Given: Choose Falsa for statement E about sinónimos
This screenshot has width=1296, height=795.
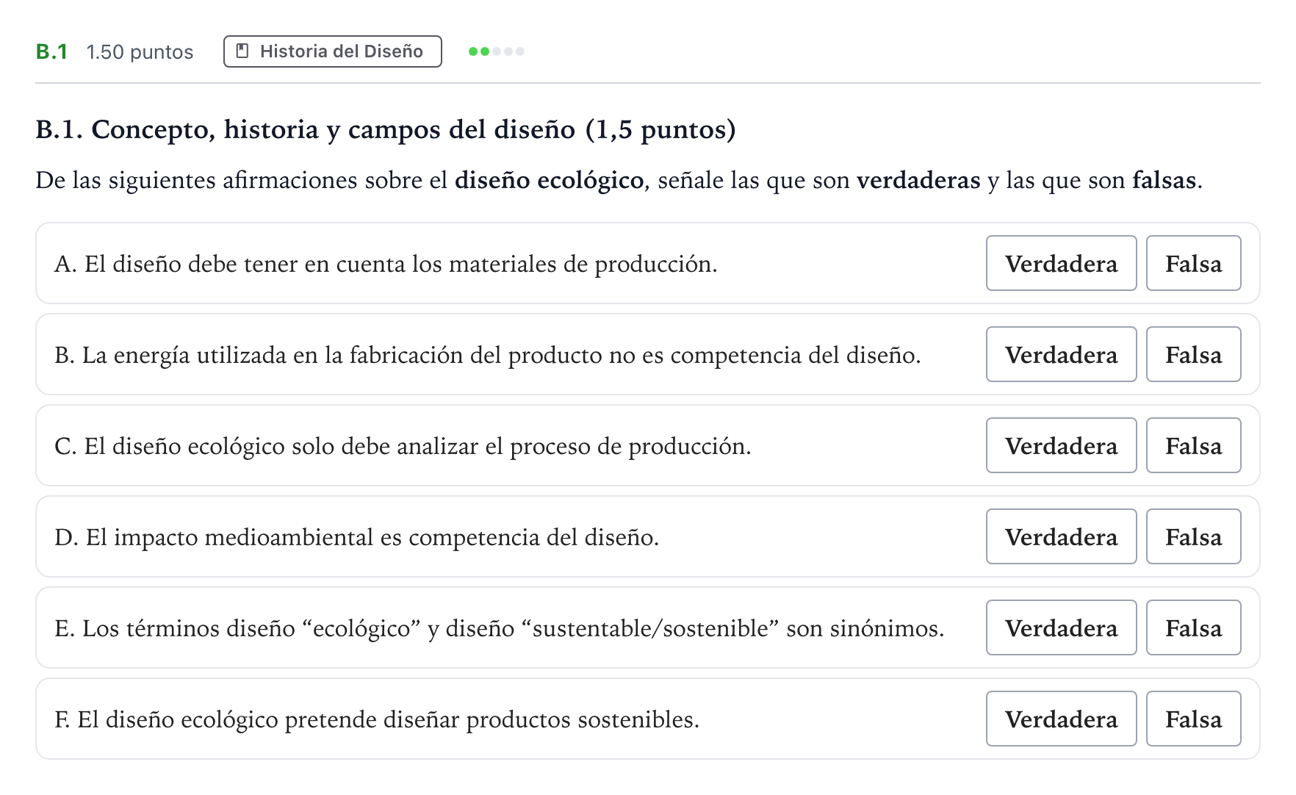Looking at the screenshot, I should point(1193,627).
